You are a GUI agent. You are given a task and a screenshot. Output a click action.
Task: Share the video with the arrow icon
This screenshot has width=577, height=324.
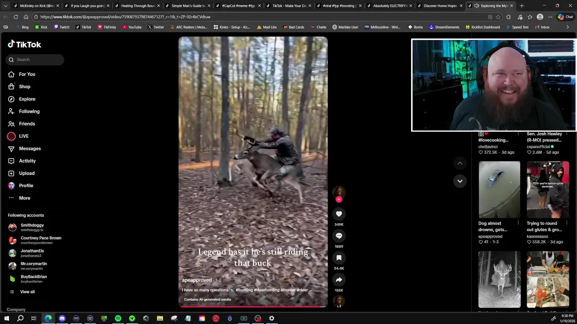point(339,280)
